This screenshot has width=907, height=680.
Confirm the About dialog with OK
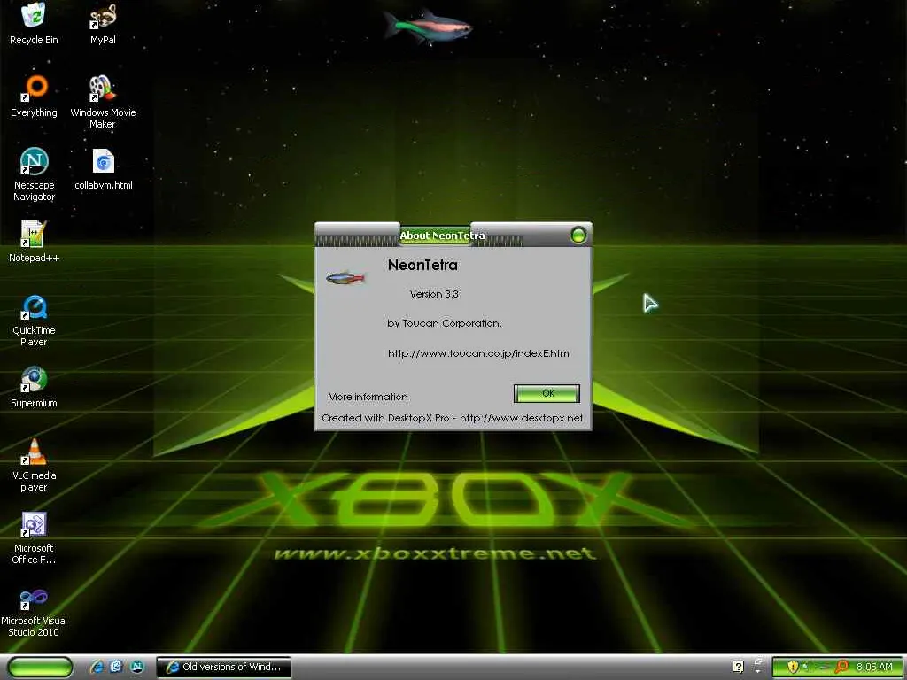(547, 393)
